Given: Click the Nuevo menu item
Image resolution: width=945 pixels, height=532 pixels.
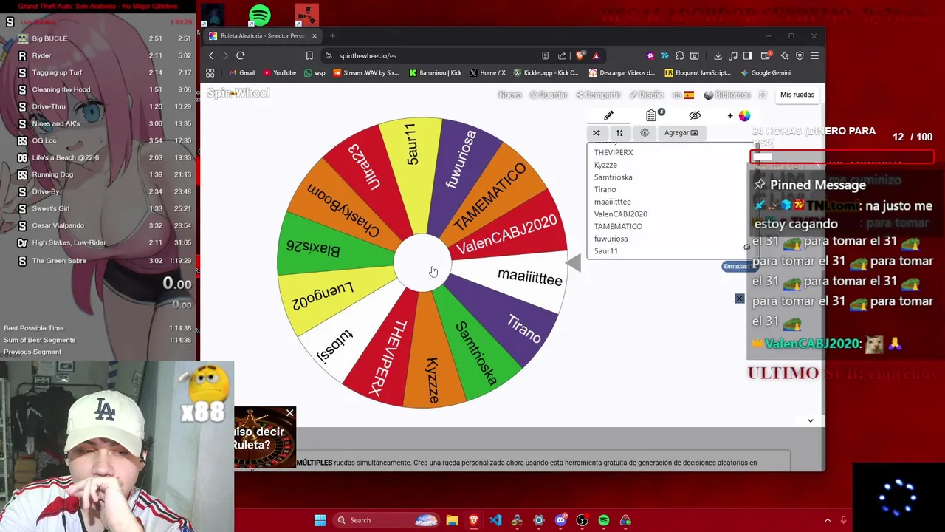Looking at the screenshot, I should click(x=509, y=95).
